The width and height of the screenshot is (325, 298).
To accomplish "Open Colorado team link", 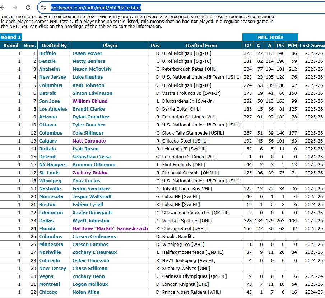I will [x=50, y=261].
